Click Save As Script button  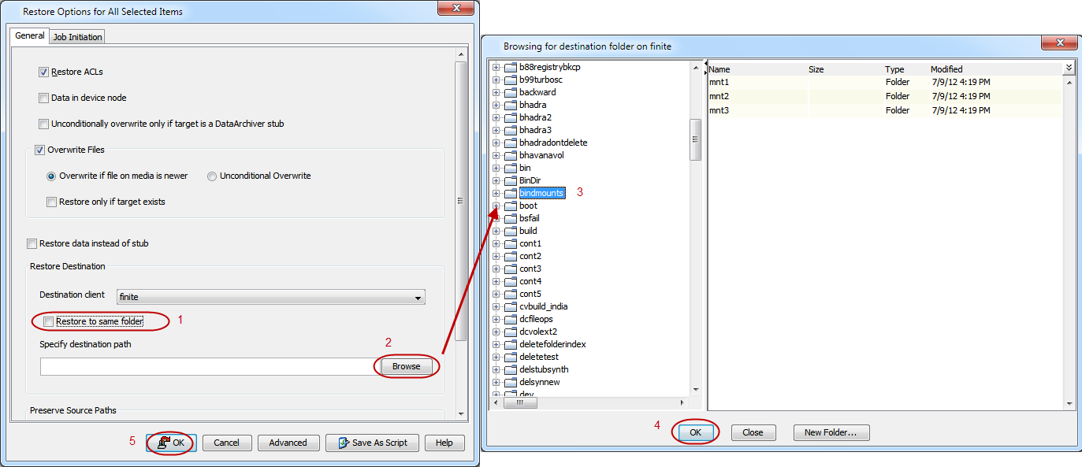click(372, 443)
